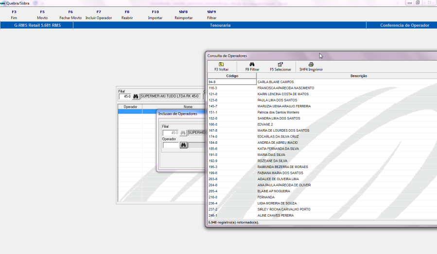
Task: Click the Filial code field 45-0 in main window
Action: 125,96
